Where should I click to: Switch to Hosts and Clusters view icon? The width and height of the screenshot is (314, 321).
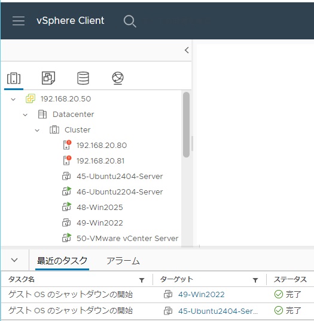coord(14,78)
